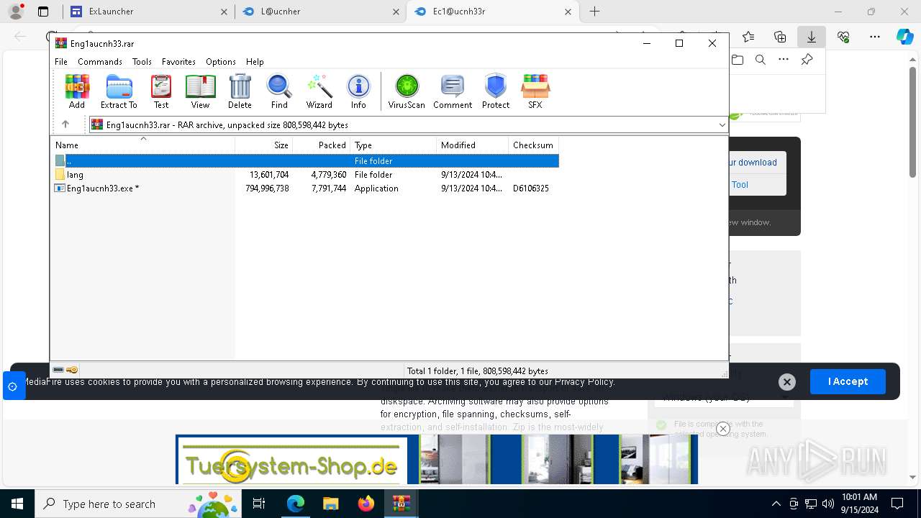The width and height of the screenshot is (921, 518).
Task: Select the parent folder '..' row
Action: [x=305, y=161]
